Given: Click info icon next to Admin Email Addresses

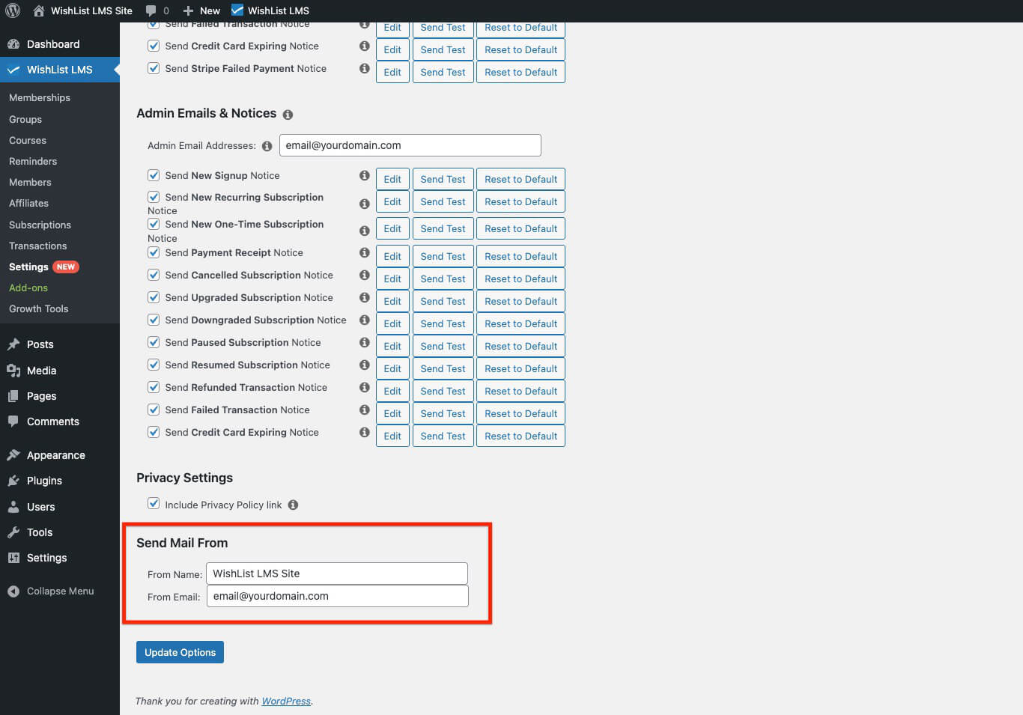Looking at the screenshot, I should click(x=267, y=146).
